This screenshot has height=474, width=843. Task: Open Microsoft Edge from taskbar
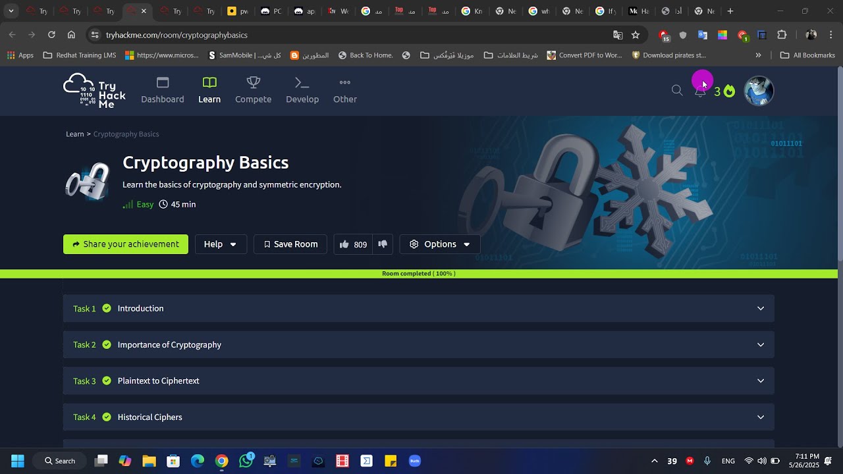coord(198,461)
